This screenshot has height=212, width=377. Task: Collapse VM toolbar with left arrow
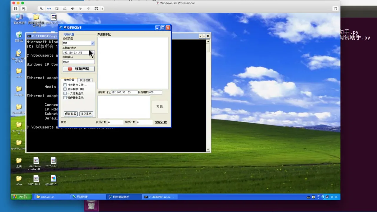tap(102, 9)
